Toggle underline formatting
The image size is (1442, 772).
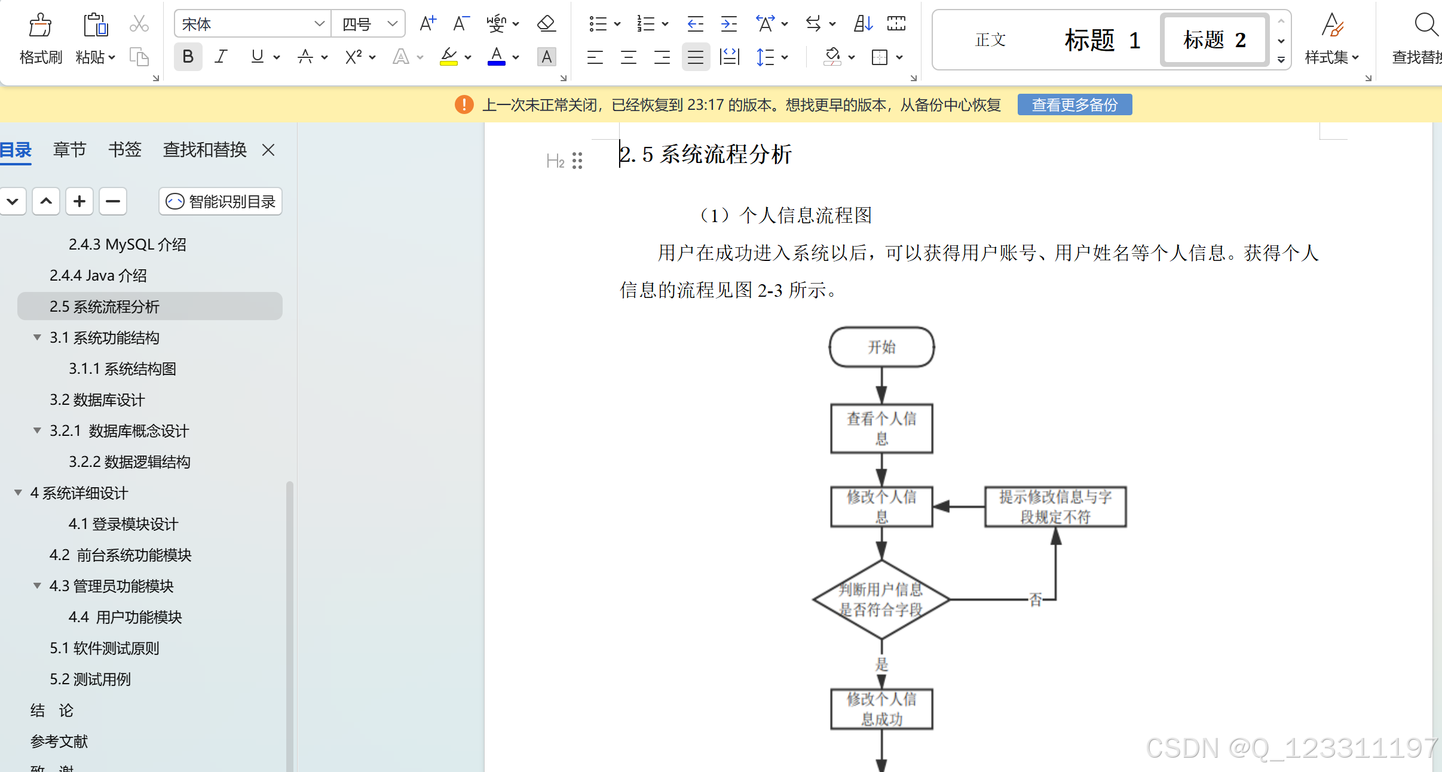coord(257,57)
